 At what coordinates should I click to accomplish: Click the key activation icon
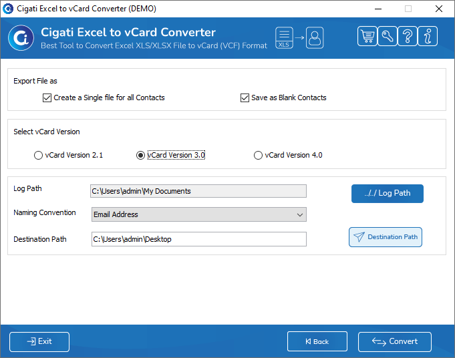[388, 36]
